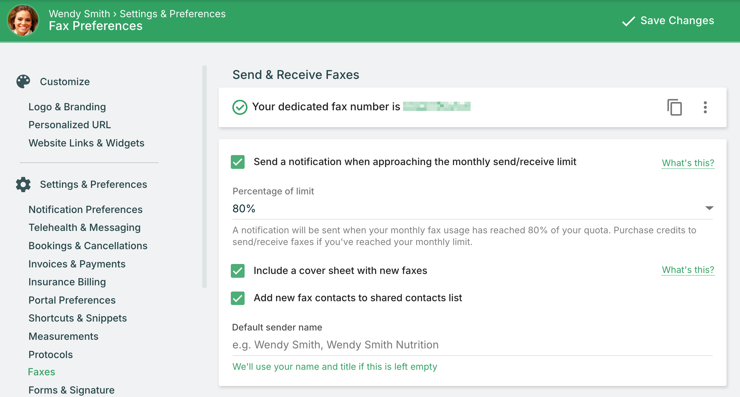Go to Telehealth & Messaging settings
This screenshot has height=397, width=740.
pos(84,227)
